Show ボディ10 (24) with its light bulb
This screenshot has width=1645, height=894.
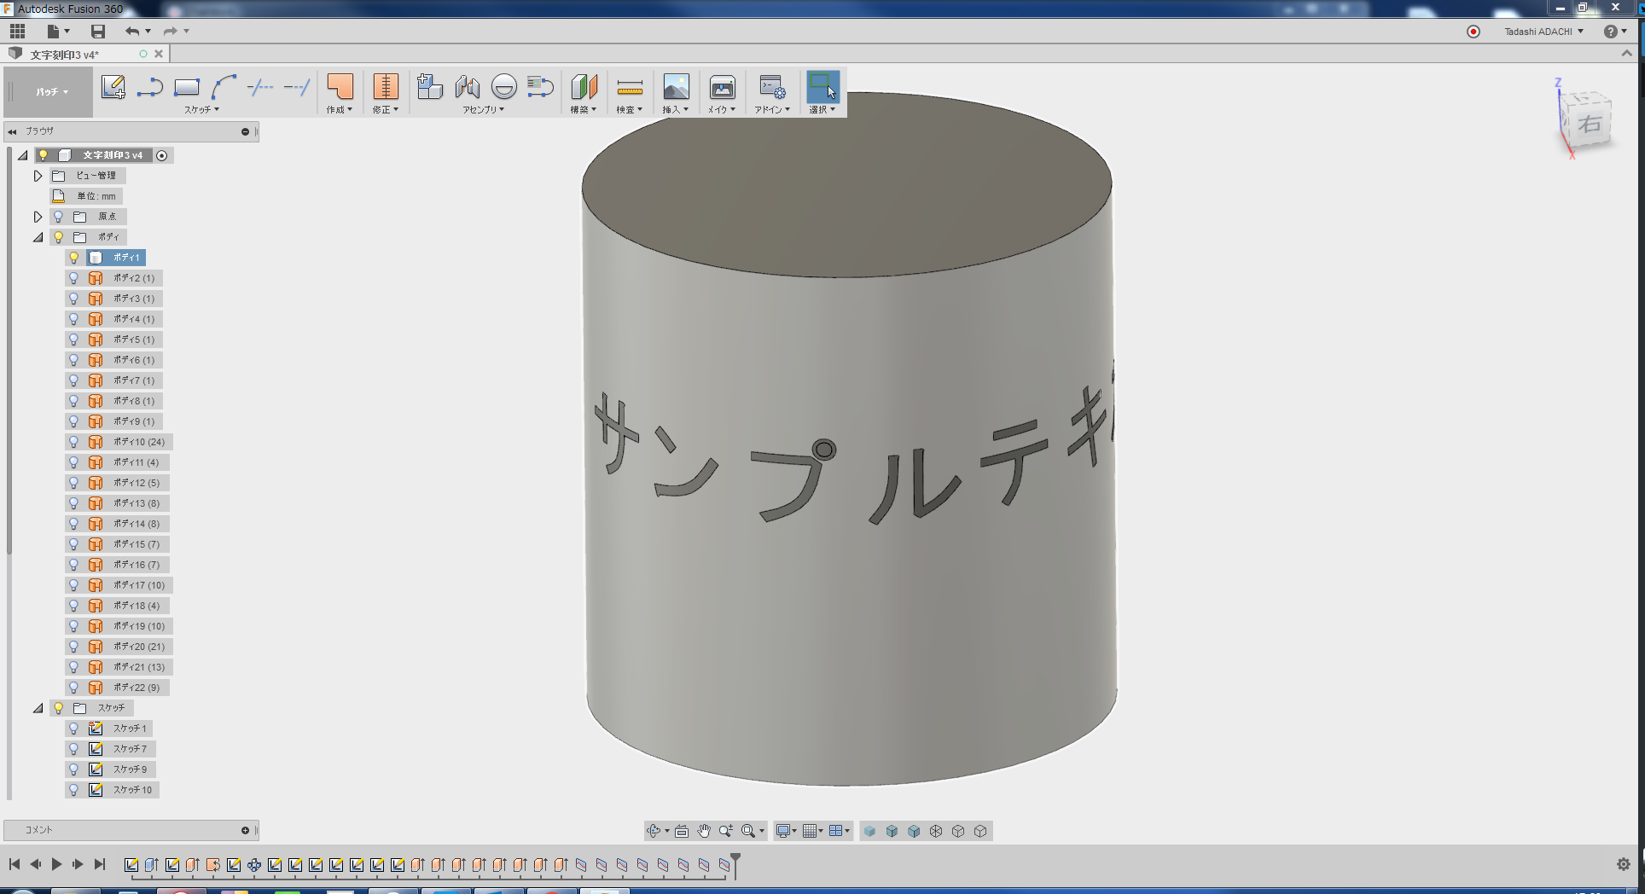[74, 442]
